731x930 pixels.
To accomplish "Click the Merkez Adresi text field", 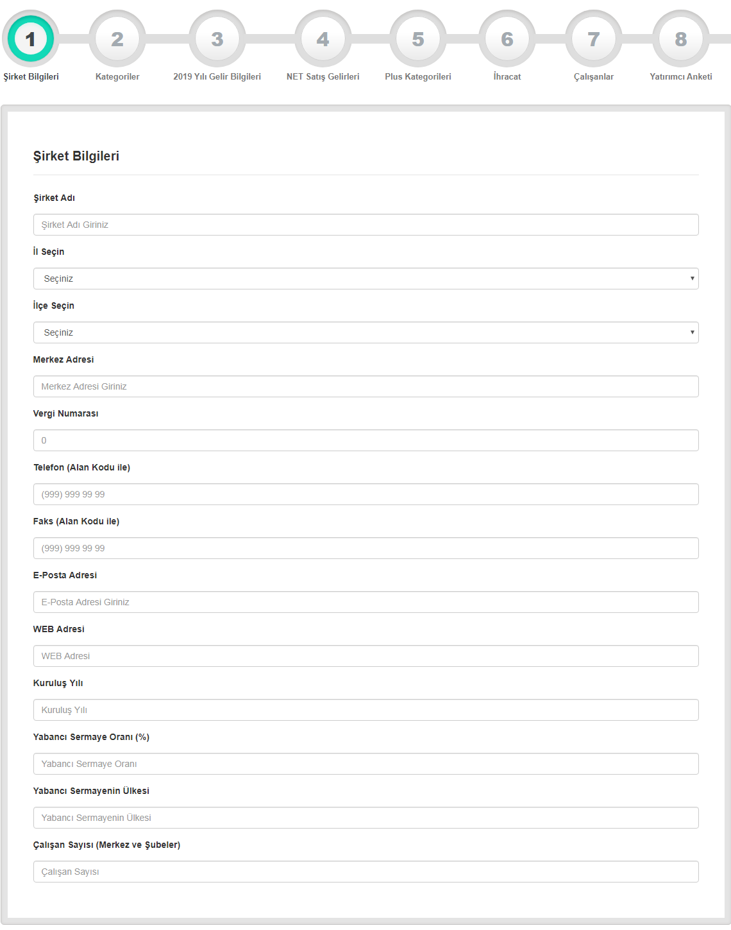I will 365,386.
